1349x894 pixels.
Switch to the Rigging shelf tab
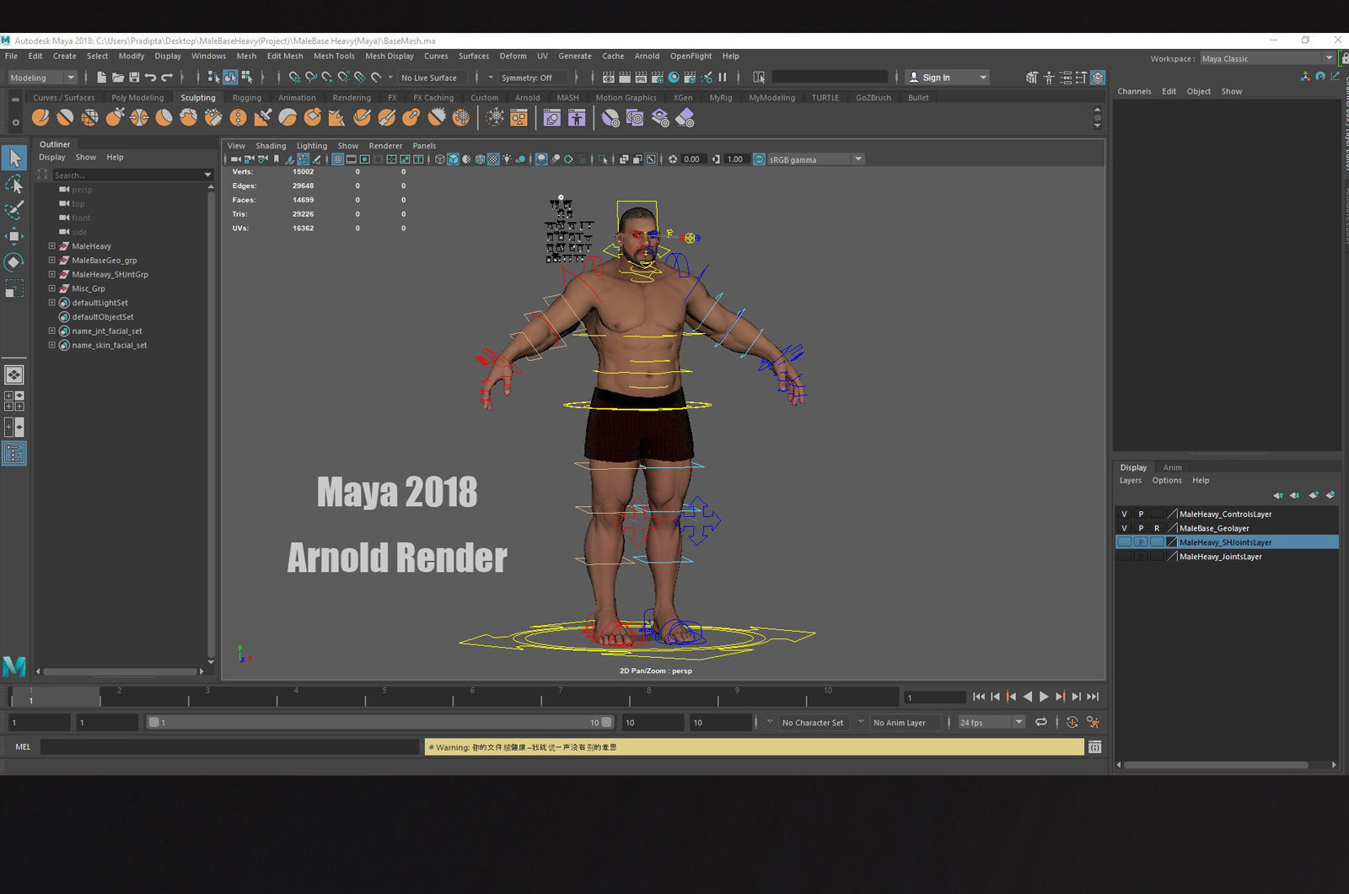tap(247, 98)
